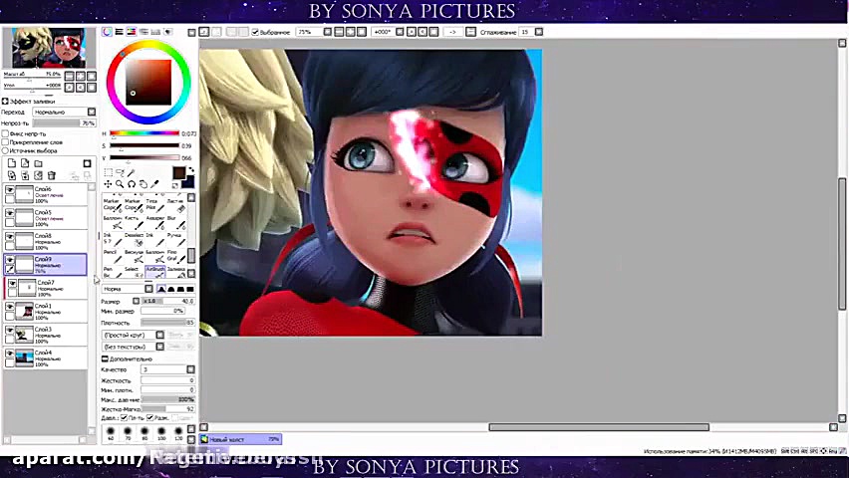The image size is (849, 478).
Task: Click the navigator preview thumbnail
Action: (49, 47)
